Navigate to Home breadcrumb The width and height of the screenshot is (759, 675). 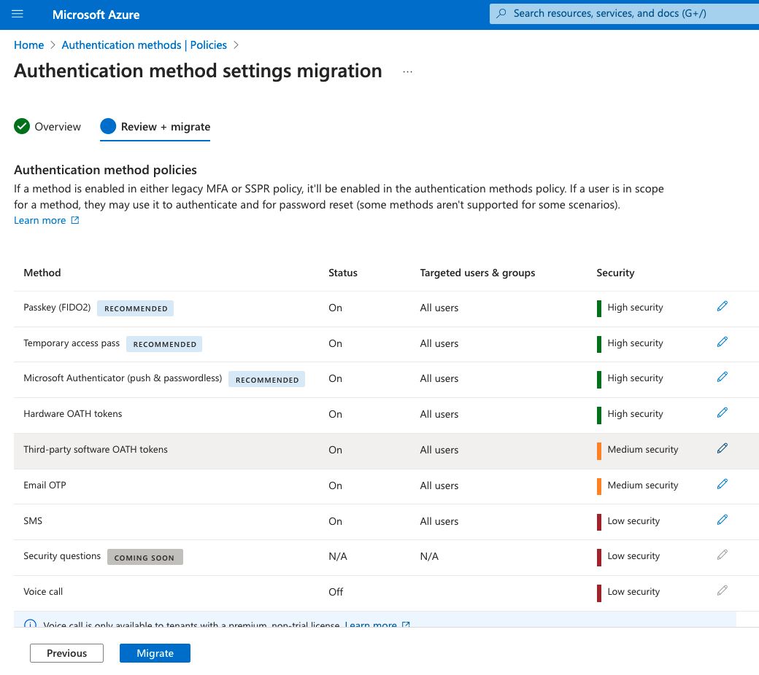pyautogui.click(x=29, y=45)
